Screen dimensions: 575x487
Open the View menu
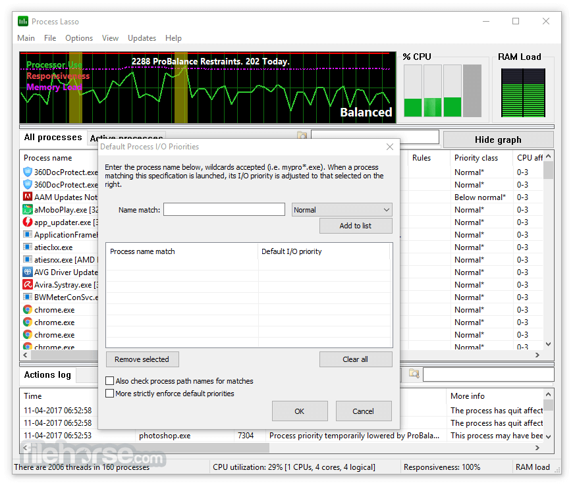pos(110,38)
